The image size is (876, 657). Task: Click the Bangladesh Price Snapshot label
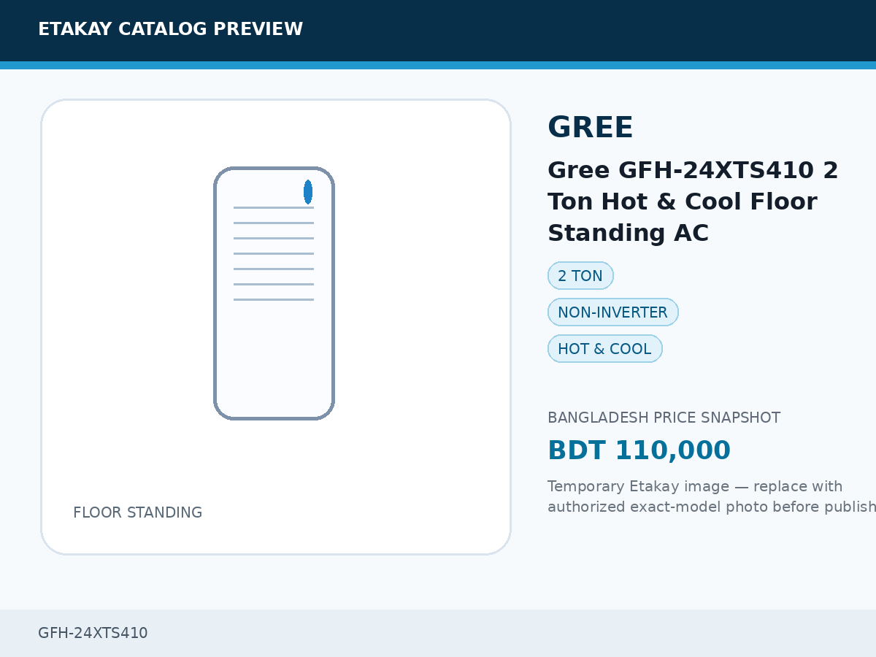[664, 418]
